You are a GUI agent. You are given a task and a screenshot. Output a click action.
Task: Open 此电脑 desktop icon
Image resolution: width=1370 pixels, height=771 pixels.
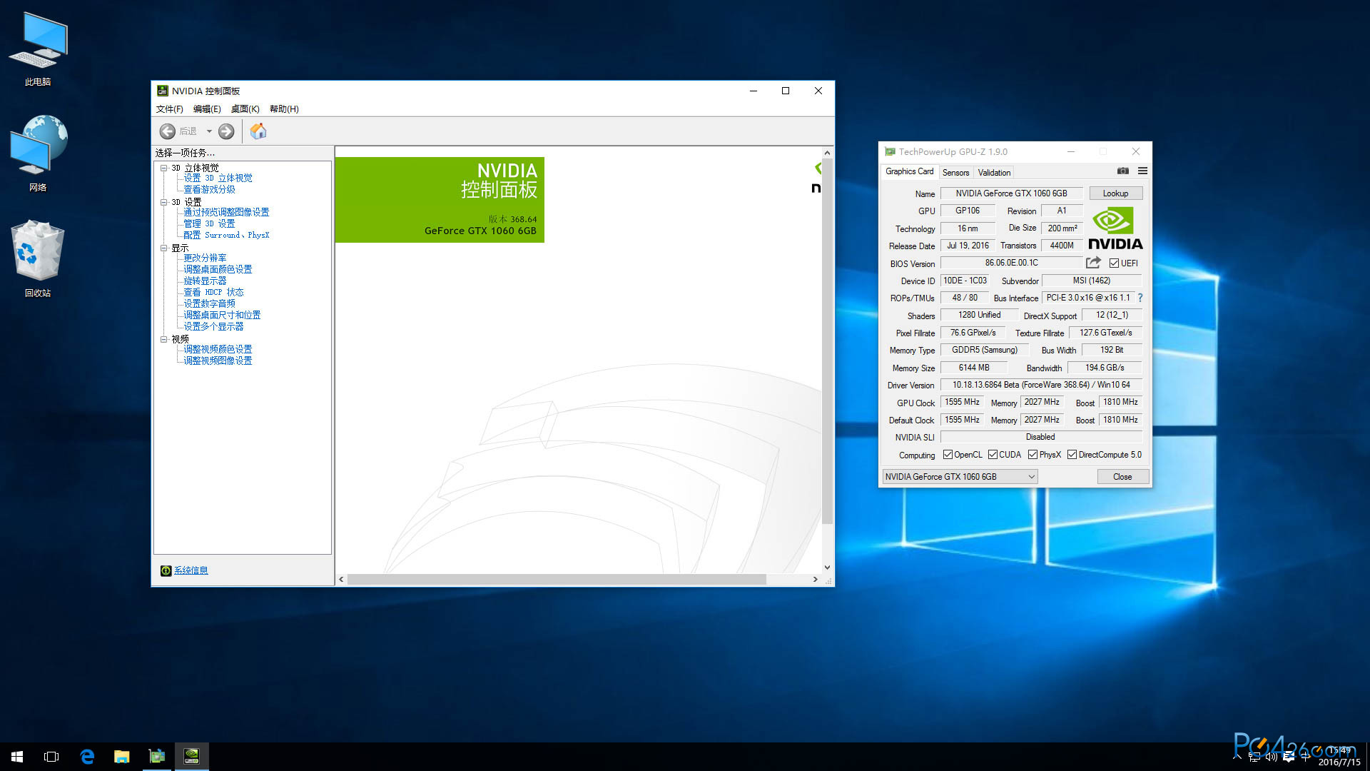[38, 49]
